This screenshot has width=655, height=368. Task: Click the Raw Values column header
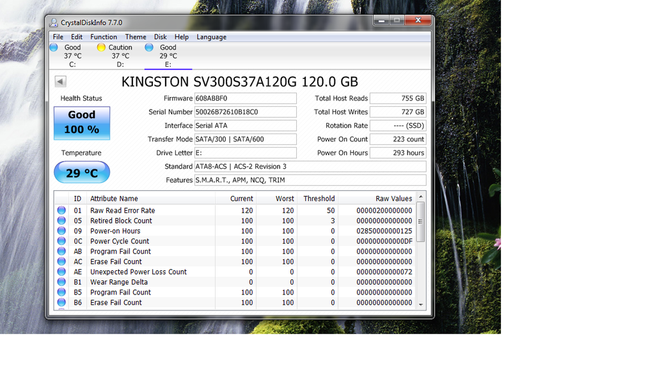tap(377, 199)
